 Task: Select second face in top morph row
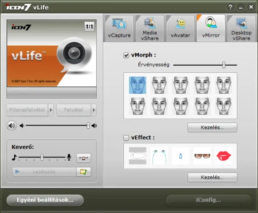click(x=159, y=85)
